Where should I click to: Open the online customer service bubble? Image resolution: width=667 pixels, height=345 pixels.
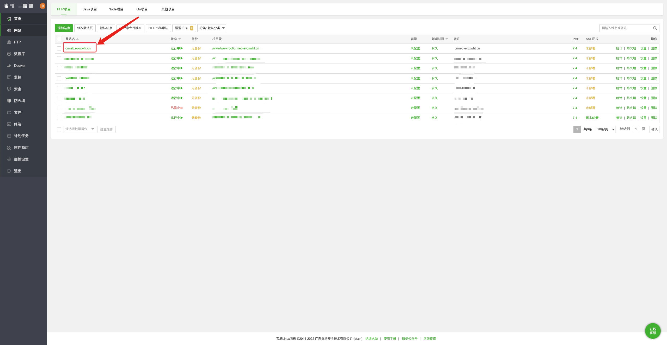652,331
